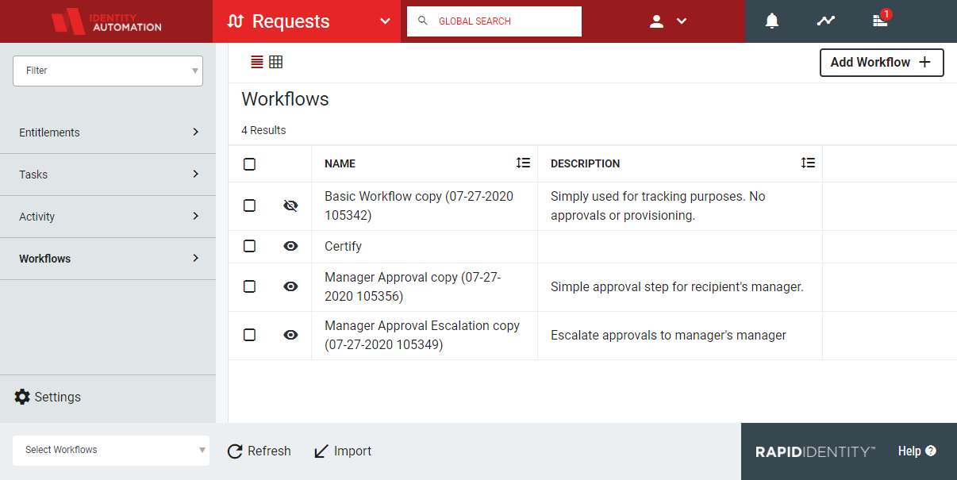Check the box for Certify workflow

[x=249, y=246]
